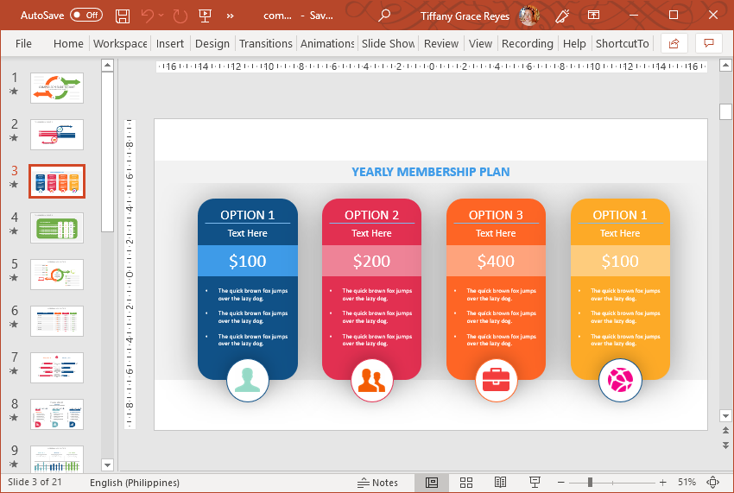
Task: Start Slide Show from status bar
Action: (535, 483)
